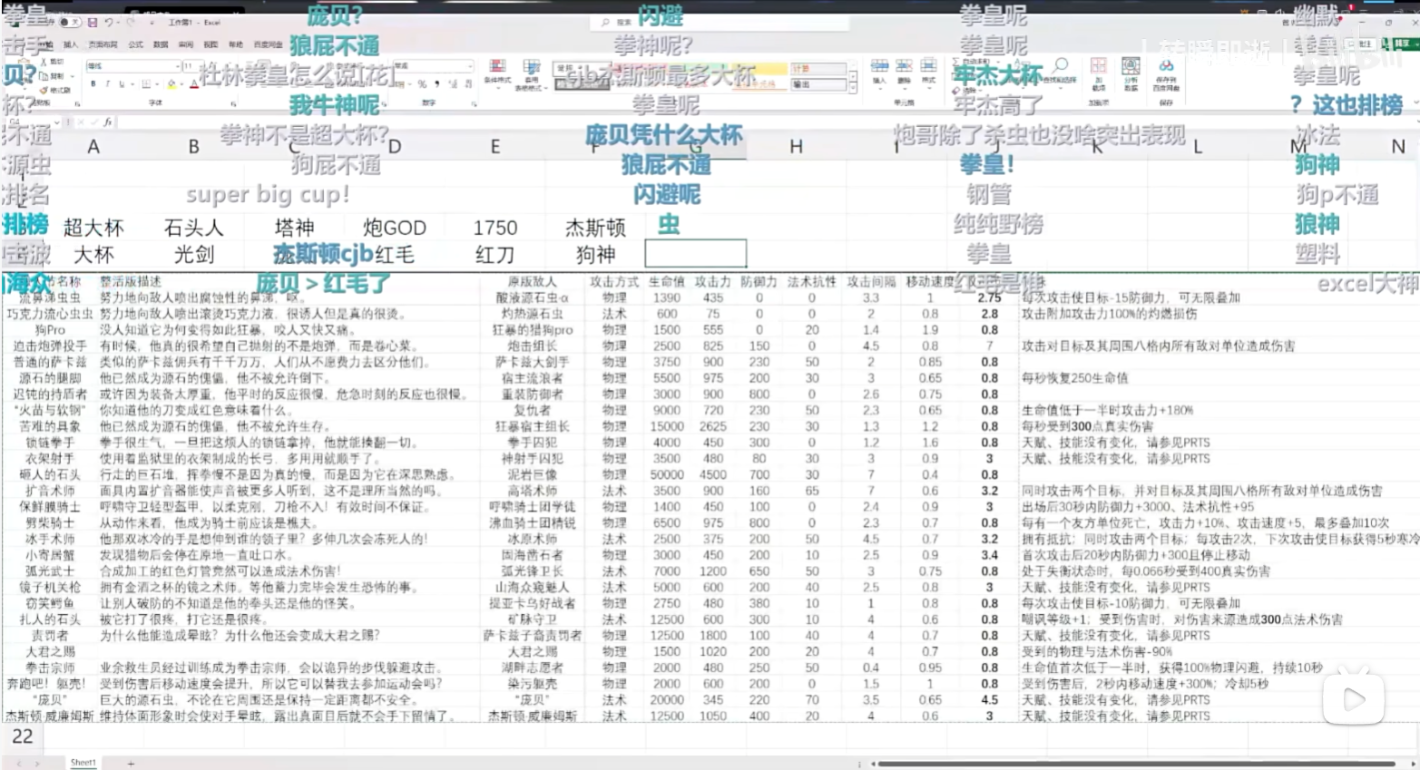Screen dimensions: 1420x770
Task: Toggle italic formatting
Action: click(107, 83)
